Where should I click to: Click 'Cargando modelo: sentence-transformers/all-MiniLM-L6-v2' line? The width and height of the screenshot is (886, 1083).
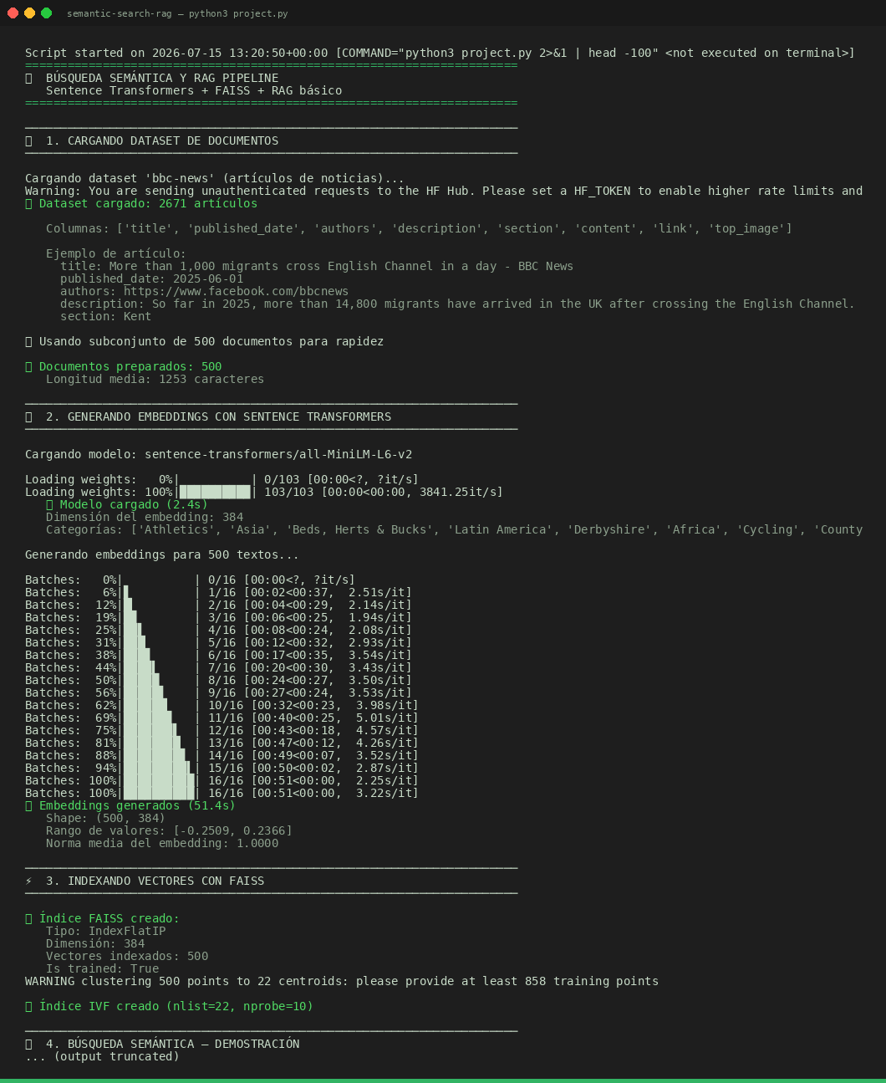pos(218,454)
